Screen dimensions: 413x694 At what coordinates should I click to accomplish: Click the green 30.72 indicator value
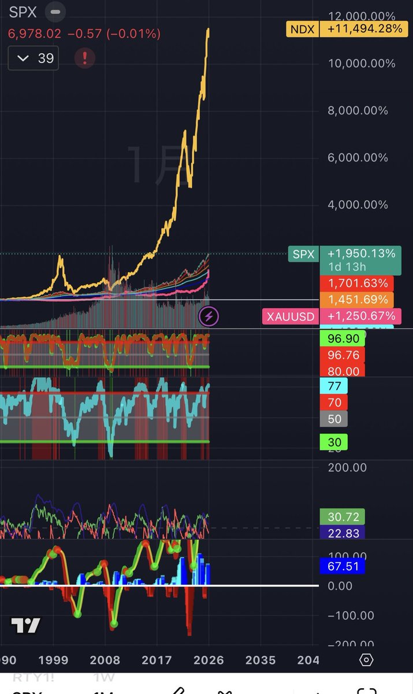(343, 516)
